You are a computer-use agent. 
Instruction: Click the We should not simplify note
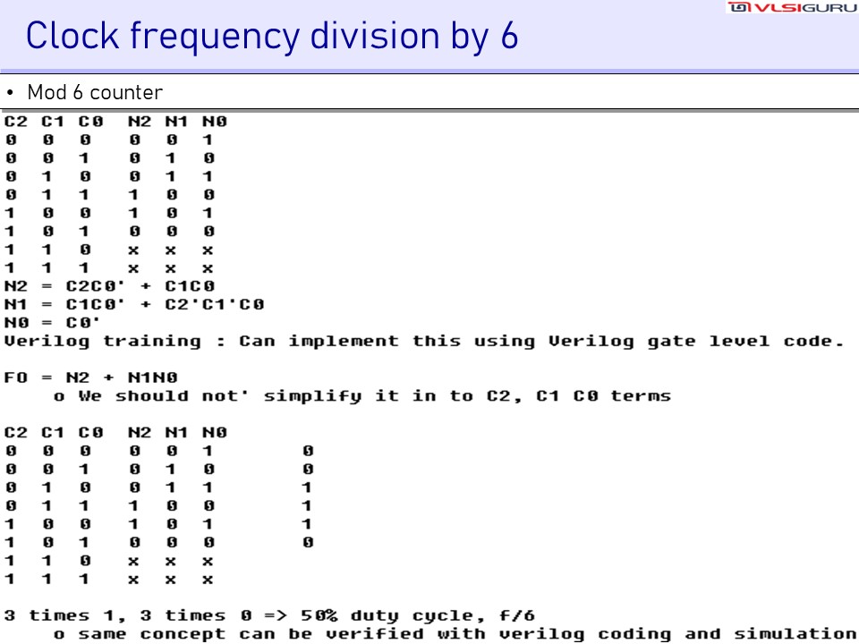[x=362, y=396]
